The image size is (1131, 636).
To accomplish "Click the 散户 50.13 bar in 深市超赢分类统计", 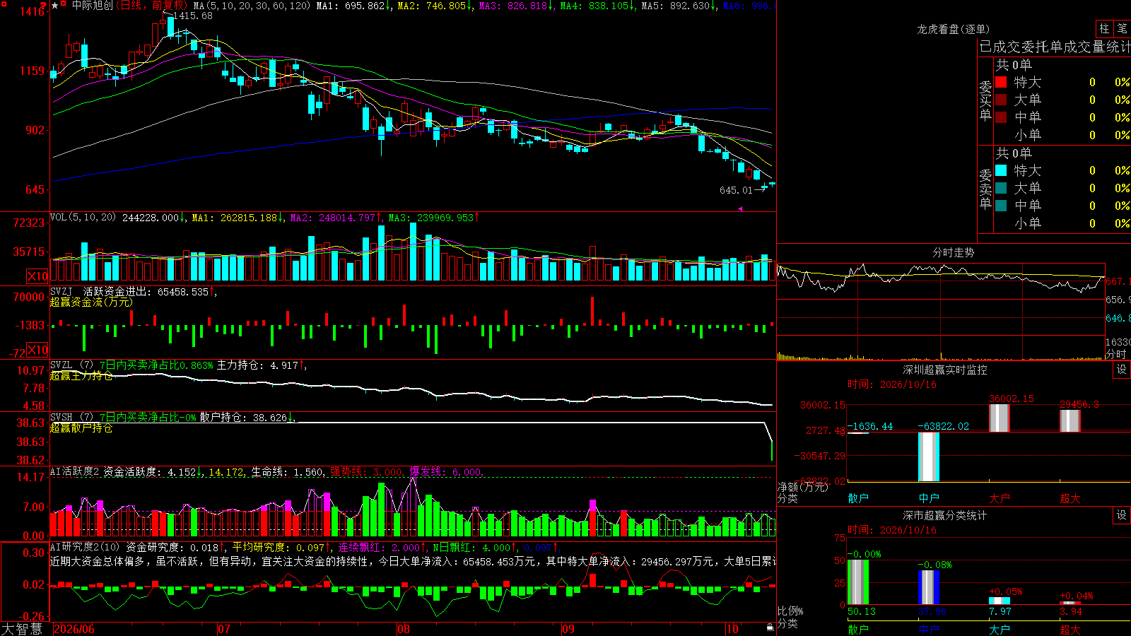I will tap(858, 582).
